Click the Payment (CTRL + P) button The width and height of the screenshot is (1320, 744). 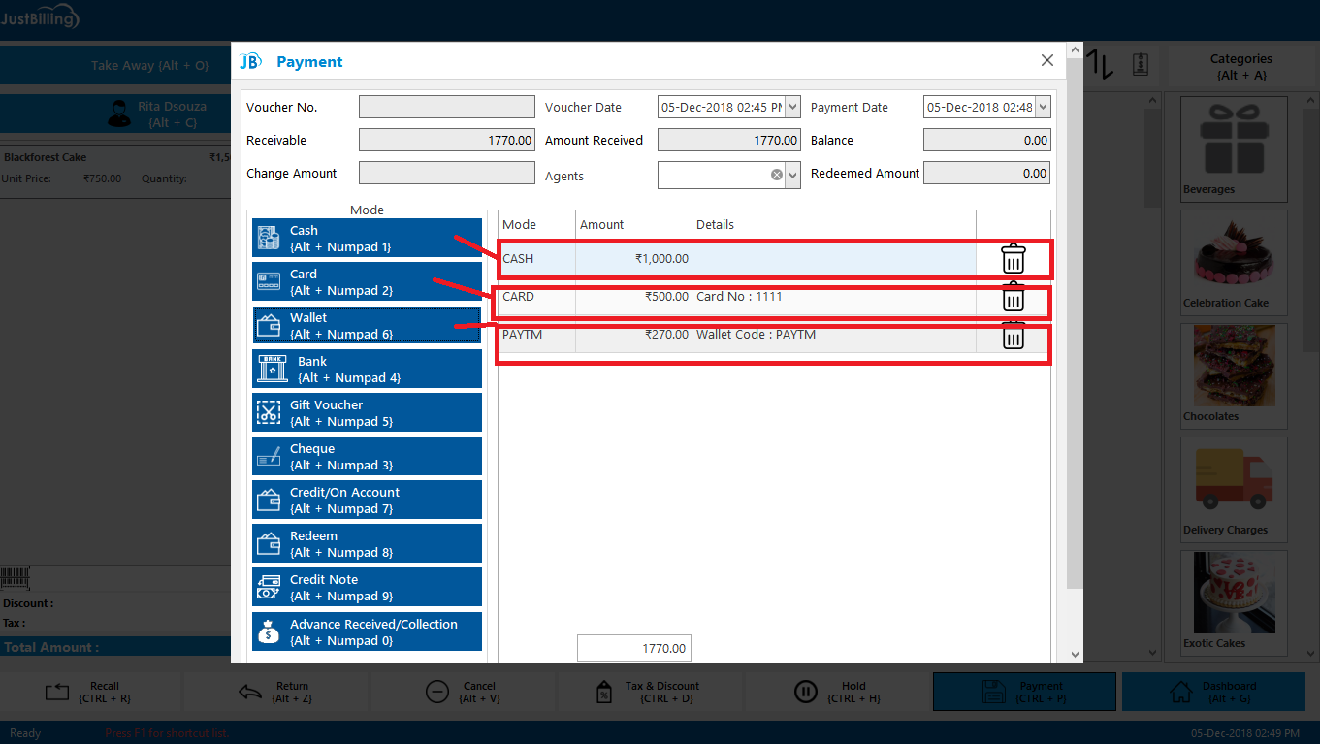pos(1024,692)
